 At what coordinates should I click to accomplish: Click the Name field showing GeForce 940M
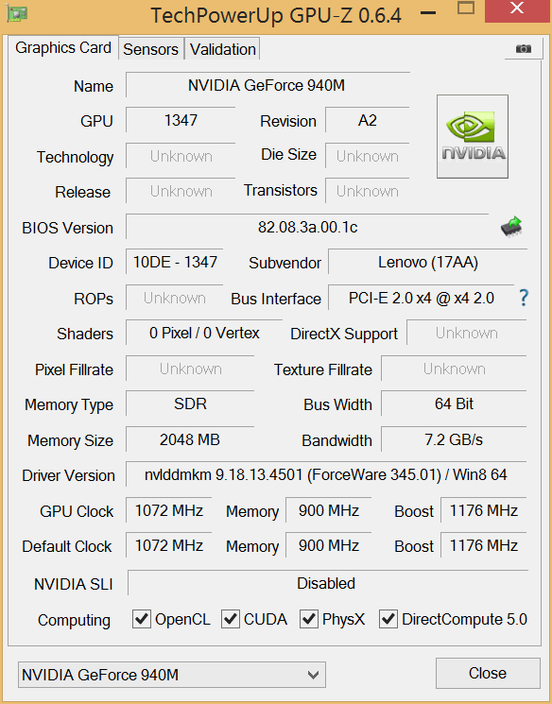point(267,85)
